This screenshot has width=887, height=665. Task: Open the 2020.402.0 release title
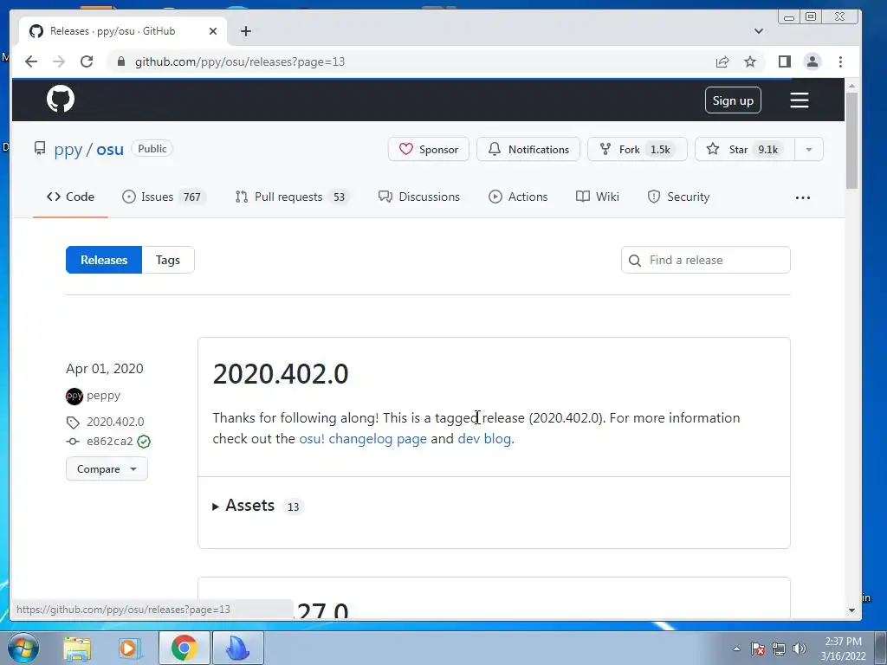pyautogui.click(x=281, y=374)
